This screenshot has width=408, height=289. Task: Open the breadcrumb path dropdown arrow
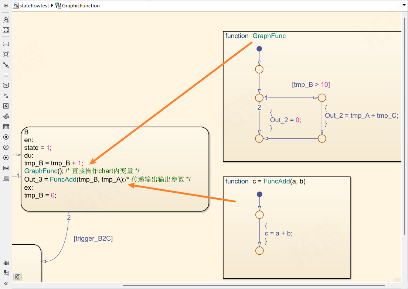(x=404, y=6)
